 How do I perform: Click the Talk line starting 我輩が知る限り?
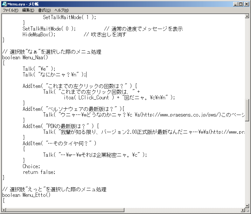[x=144, y=132]
